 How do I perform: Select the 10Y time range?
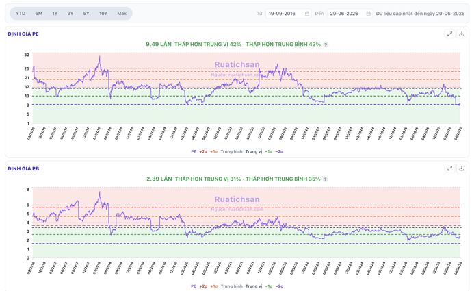(x=103, y=14)
